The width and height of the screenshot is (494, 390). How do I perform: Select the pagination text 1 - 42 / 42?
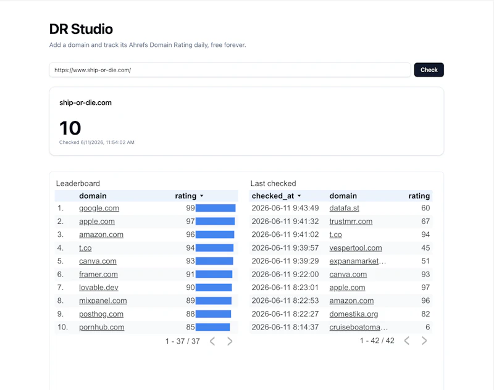point(377,341)
